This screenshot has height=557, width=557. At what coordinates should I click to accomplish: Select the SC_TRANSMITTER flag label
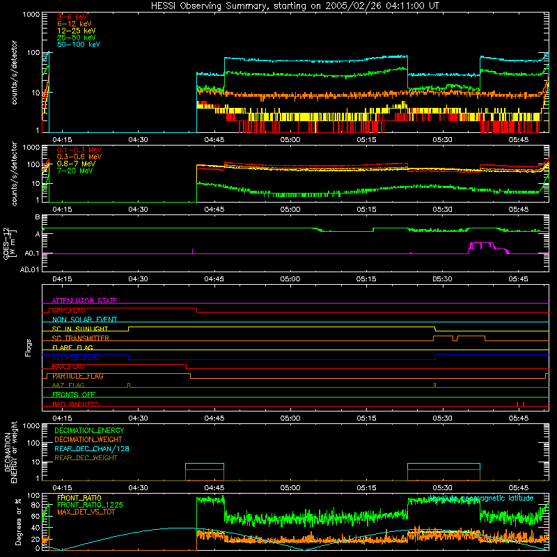click(x=81, y=338)
